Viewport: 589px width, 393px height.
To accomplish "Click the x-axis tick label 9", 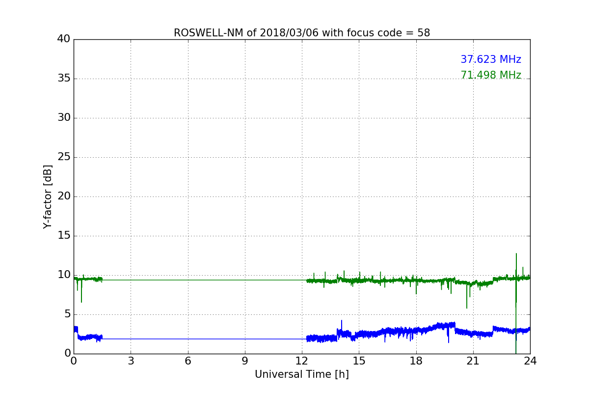I will pos(245,361).
